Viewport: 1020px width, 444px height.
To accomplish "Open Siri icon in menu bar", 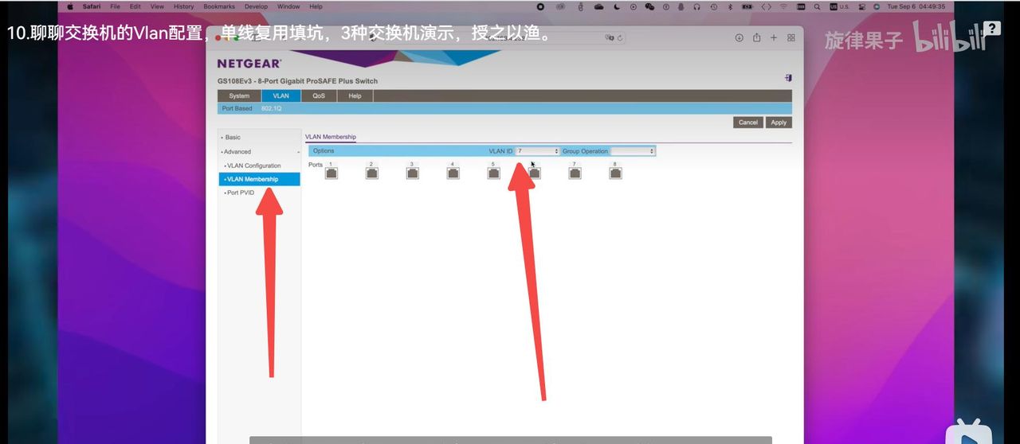I will (x=877, y=6).
